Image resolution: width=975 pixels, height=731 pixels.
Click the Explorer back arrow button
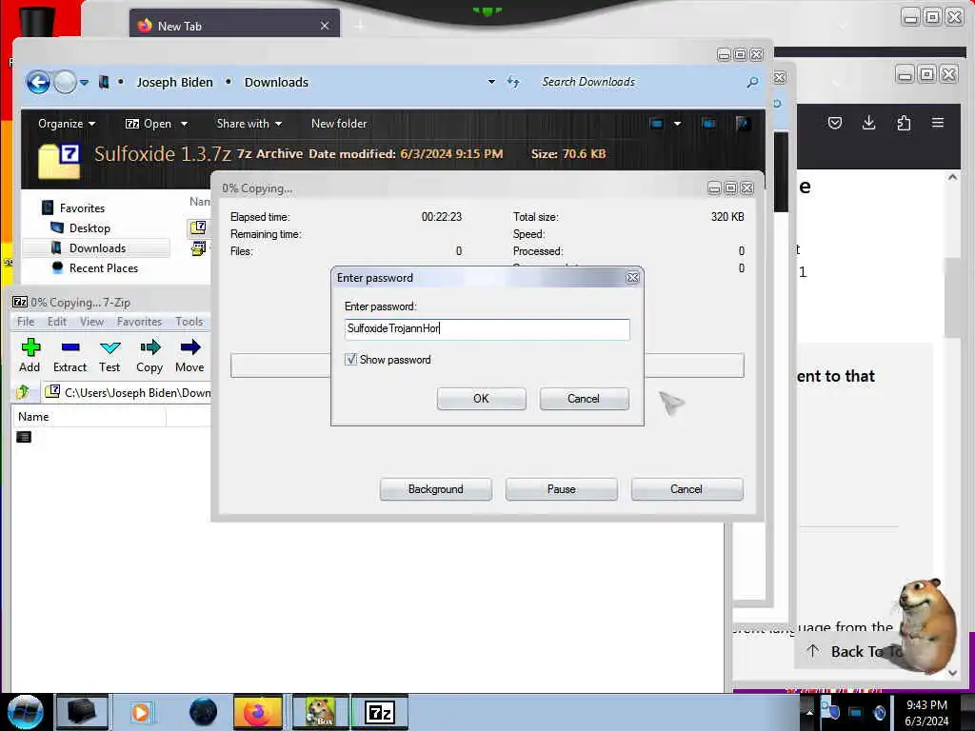click(38, 82)
